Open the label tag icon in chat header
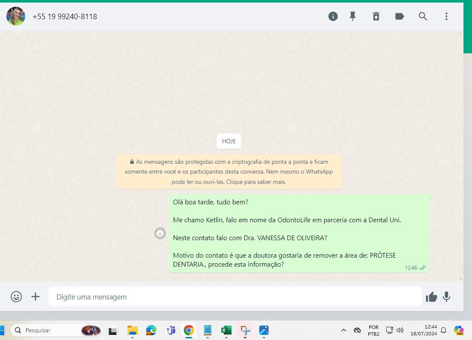Image resolution: width=472 pixels, height=340 pixels. [400, 16]
